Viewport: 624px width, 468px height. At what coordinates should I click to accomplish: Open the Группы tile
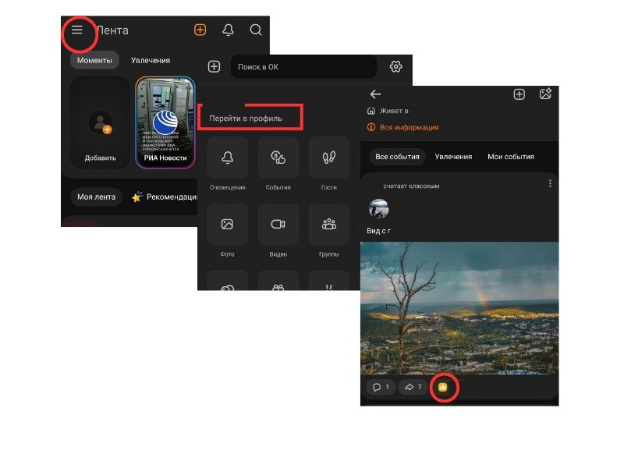point(328,225)
